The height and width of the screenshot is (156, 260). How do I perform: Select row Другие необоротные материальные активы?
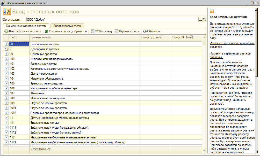pos(103,118)
